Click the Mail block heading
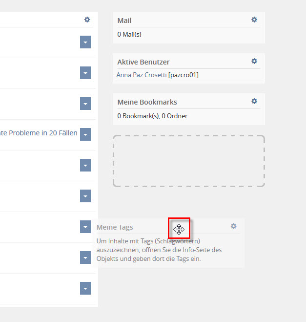Screen dimensions: 306x322 point(124,21)
